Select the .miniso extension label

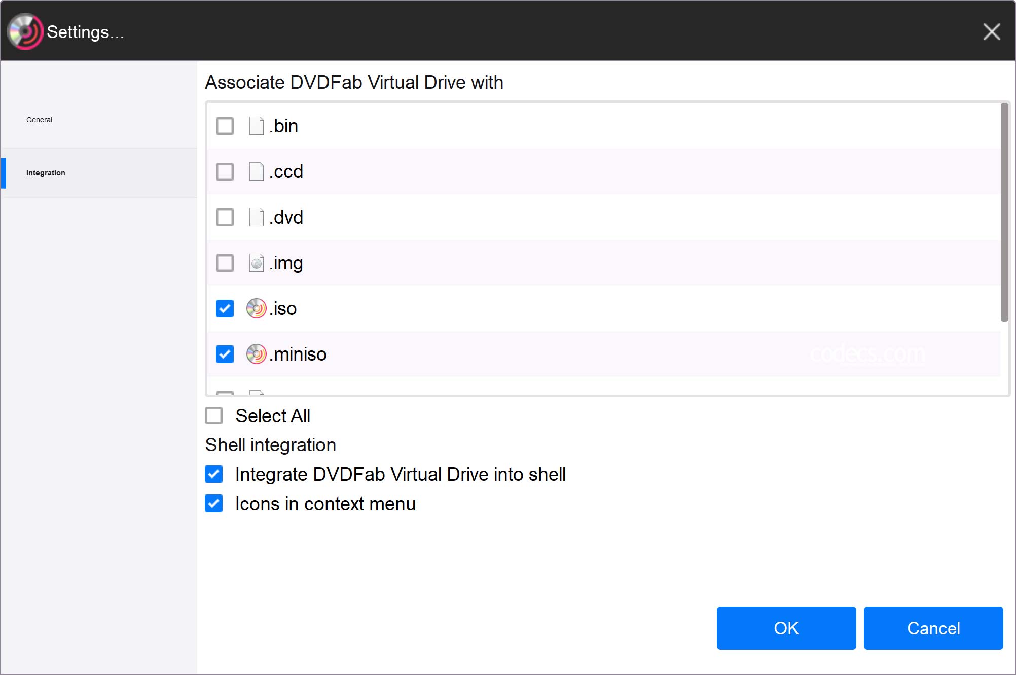tap(298, 354)
